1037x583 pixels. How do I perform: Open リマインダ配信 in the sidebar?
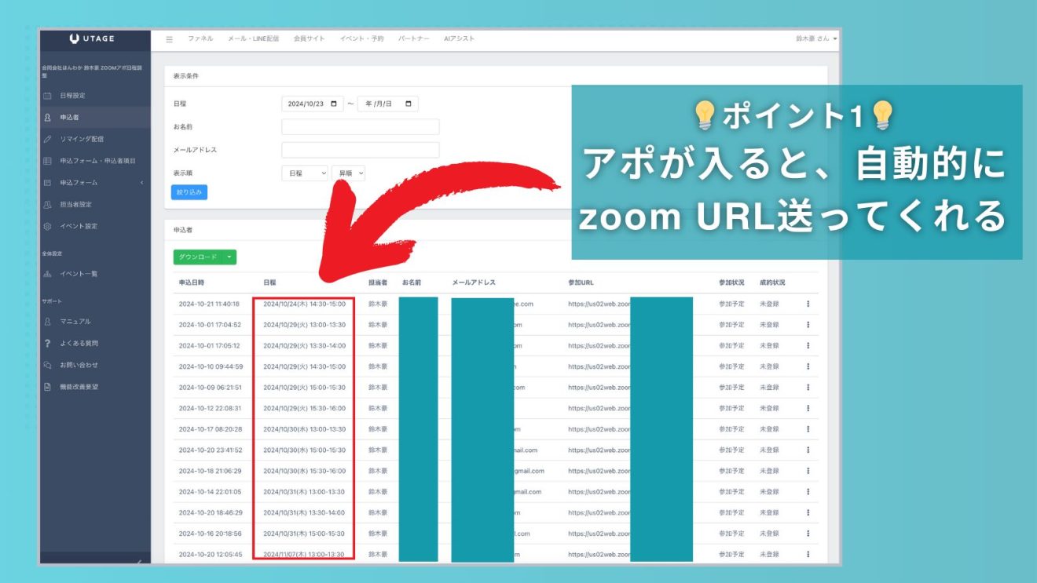pos(82,139)
